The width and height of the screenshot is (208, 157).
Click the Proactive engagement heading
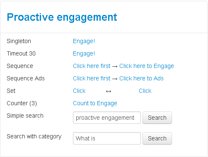click(62, 17)
